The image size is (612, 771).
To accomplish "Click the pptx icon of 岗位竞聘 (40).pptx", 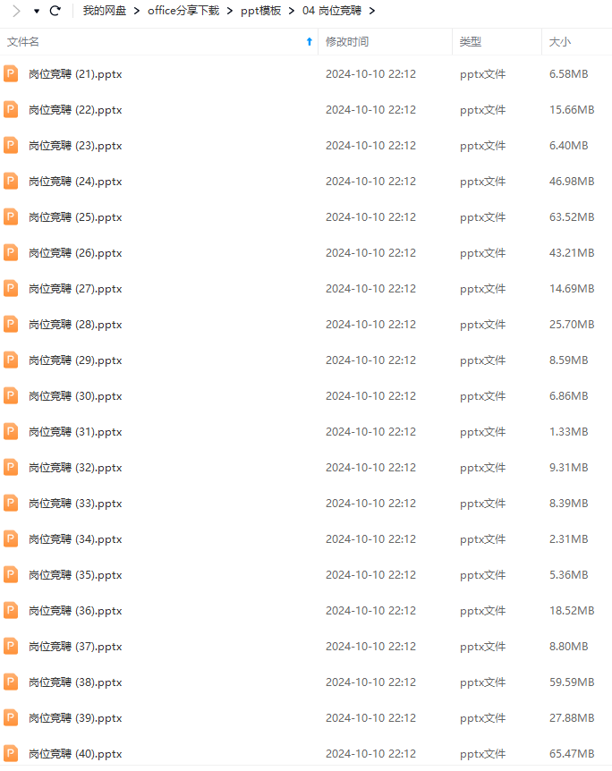I will (x=11, y=753).
